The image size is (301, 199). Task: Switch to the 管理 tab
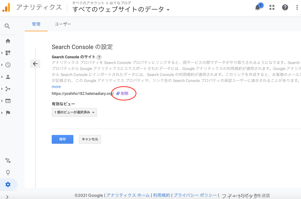pos(36,24)
